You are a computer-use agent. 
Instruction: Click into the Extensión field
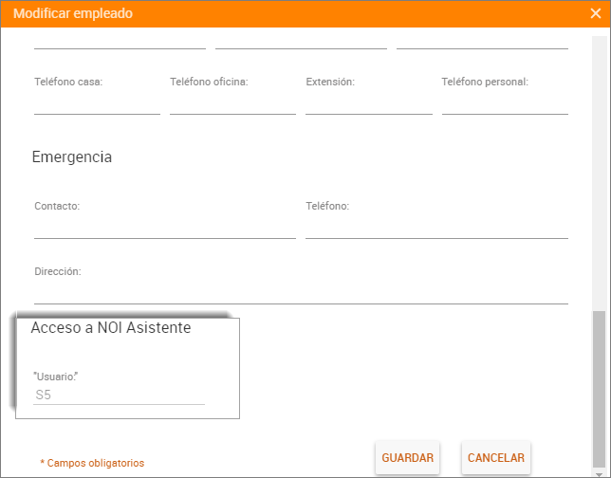click(368, 103)
